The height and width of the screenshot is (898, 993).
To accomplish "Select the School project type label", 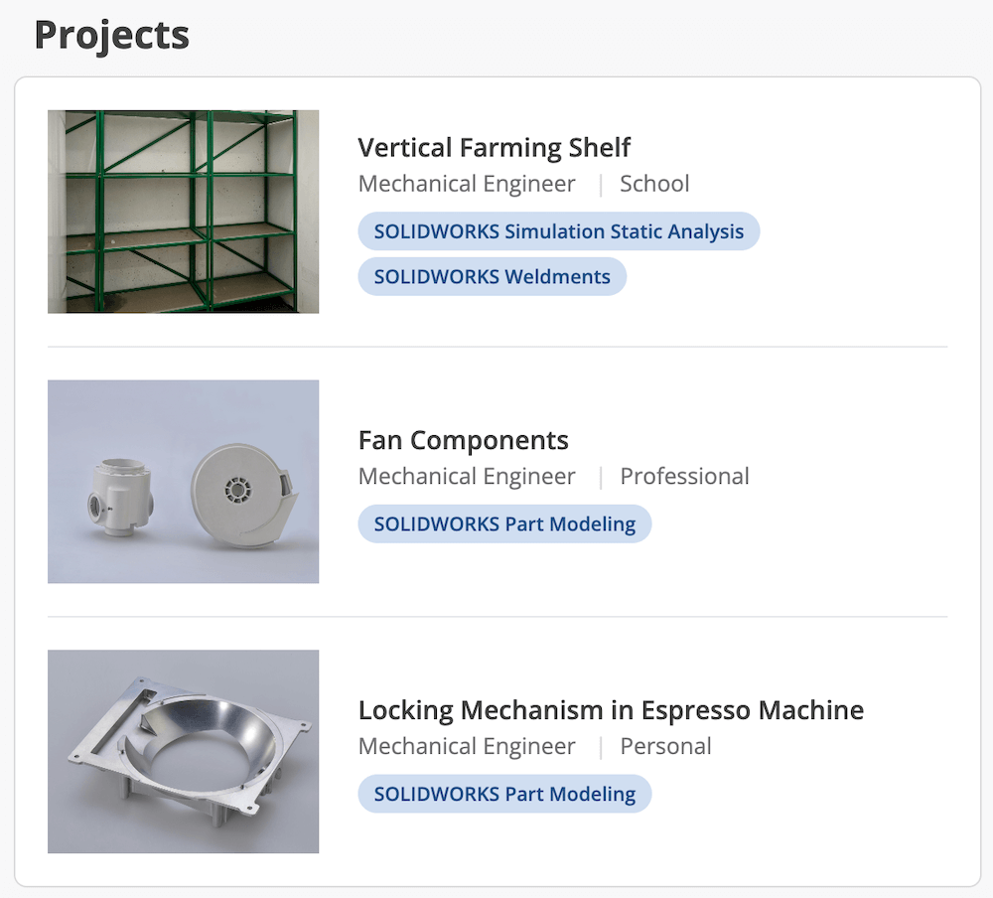I will coord(654,184).
